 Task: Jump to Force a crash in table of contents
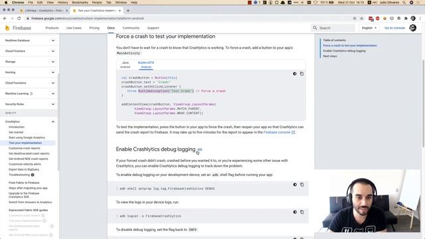pos(350,46)
